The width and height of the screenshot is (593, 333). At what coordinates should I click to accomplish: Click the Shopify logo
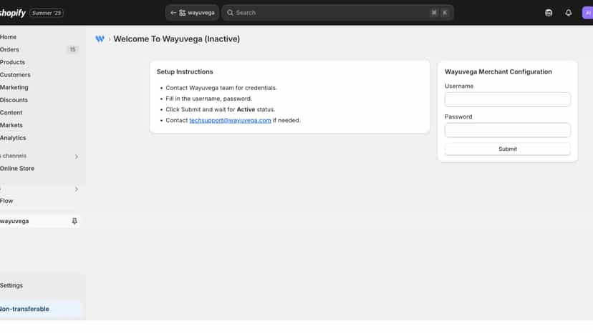tap(12, 13)
